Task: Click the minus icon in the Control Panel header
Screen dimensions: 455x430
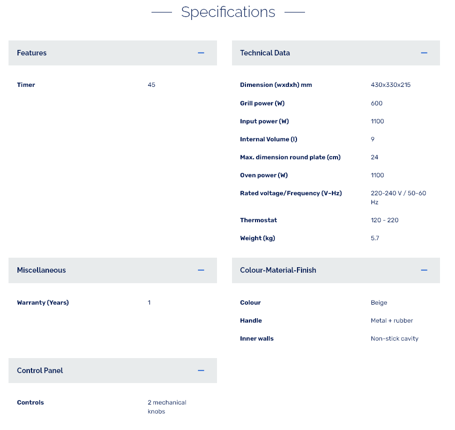Action: pos(201,371)
